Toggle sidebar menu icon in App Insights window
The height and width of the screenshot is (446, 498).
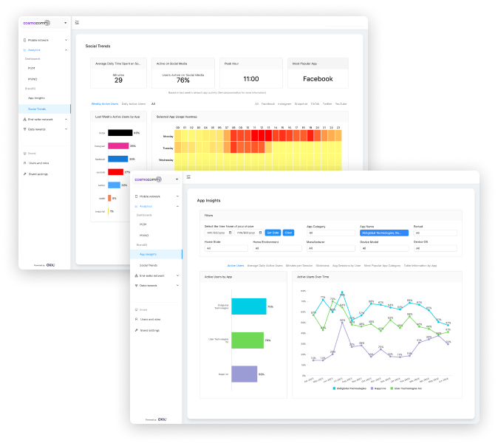[x=188, y=176]
